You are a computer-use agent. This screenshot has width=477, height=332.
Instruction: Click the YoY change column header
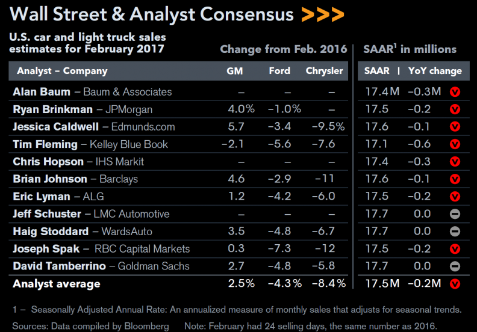click(x=435, y=71)
